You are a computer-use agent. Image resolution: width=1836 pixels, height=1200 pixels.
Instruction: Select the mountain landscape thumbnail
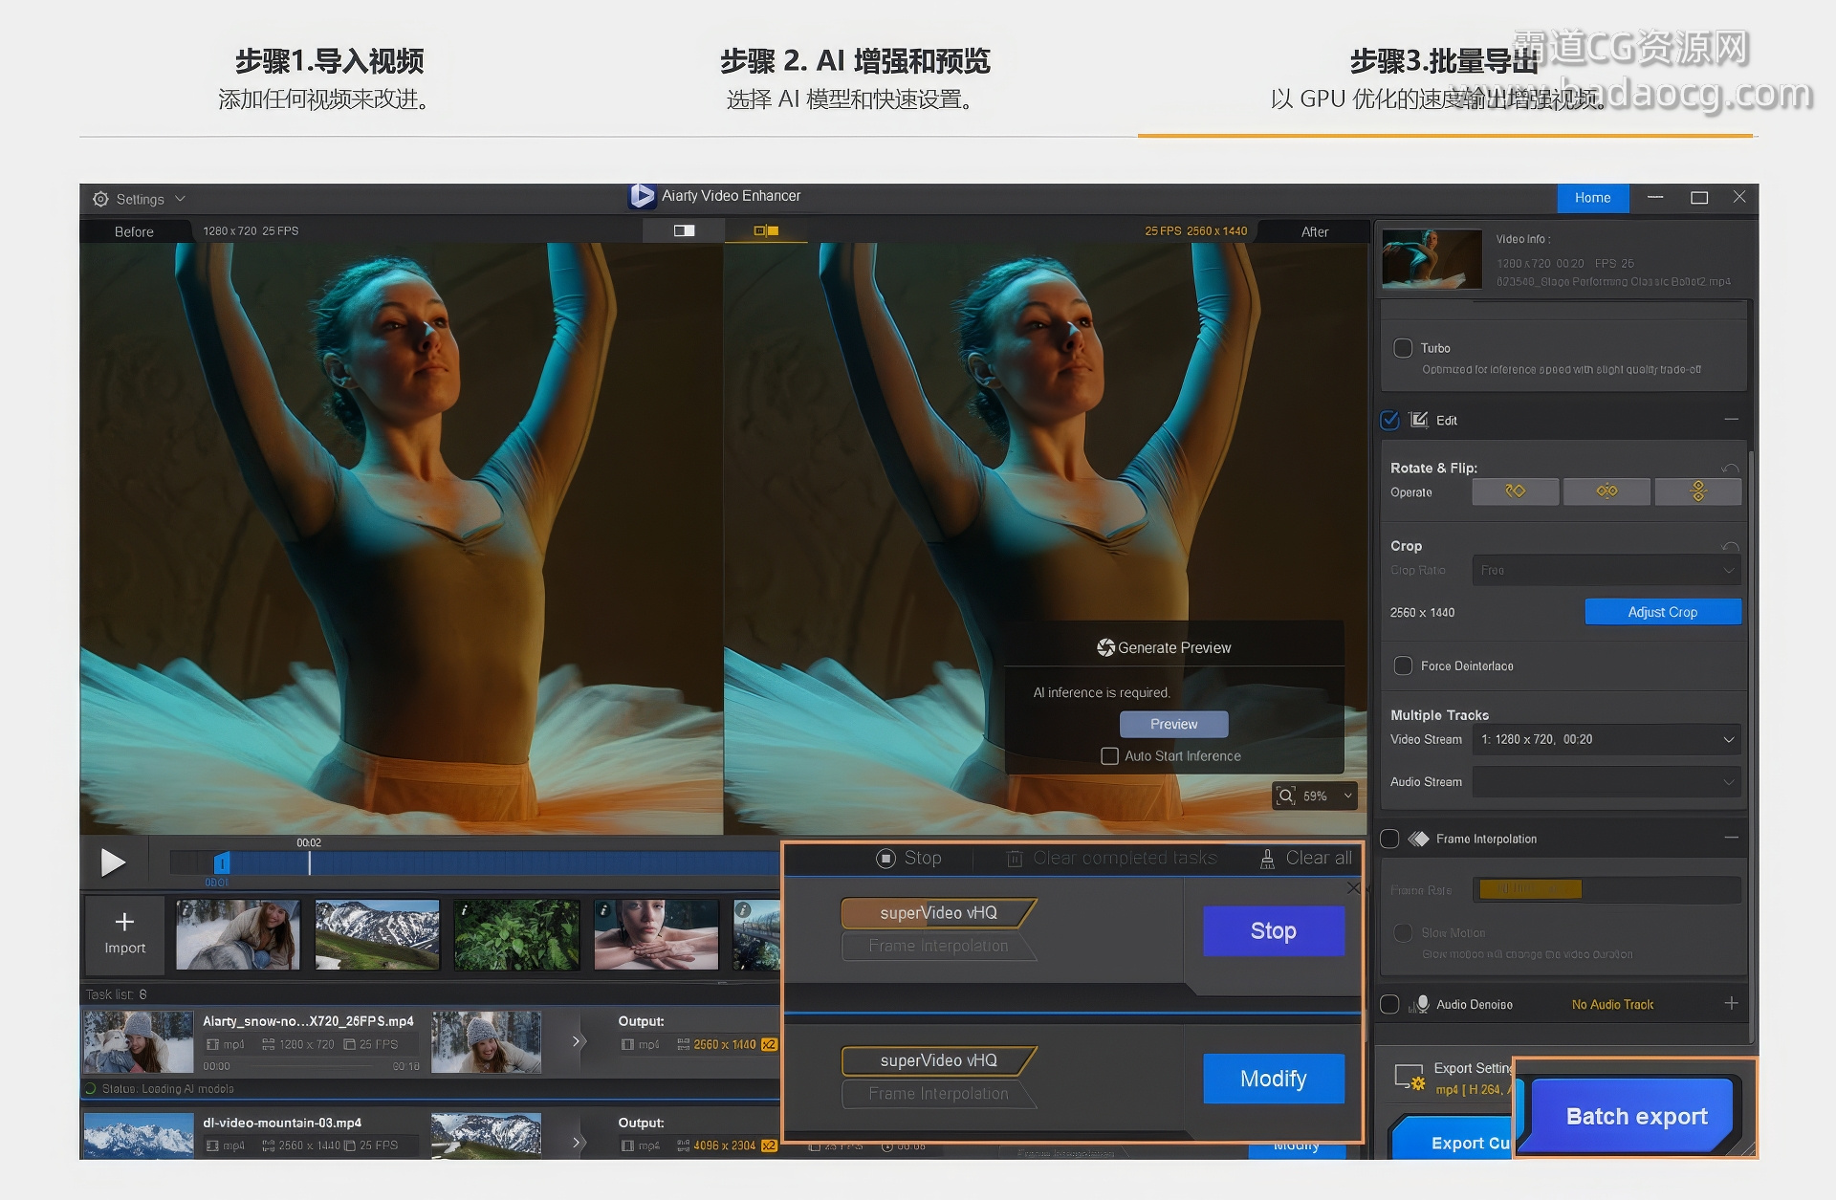pyautogui.click(x=378, y=934)
